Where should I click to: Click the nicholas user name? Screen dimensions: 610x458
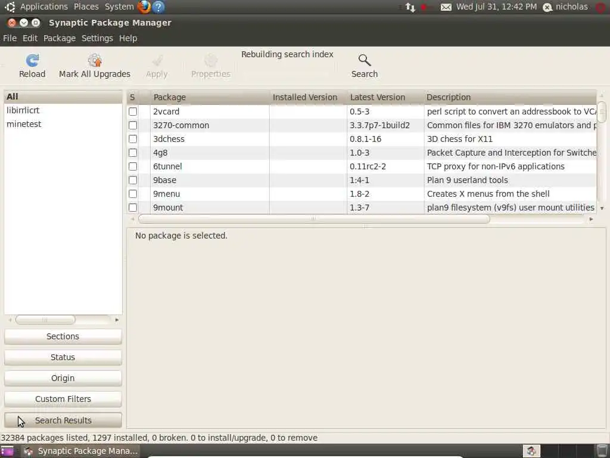tap(571, 7)
